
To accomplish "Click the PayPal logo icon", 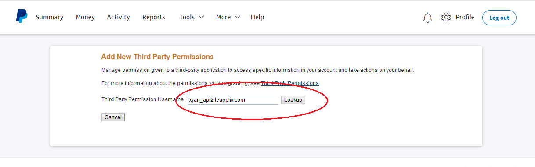I will 22,17.
